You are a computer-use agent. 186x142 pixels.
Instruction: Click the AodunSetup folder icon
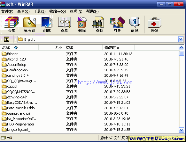[4, 65]
